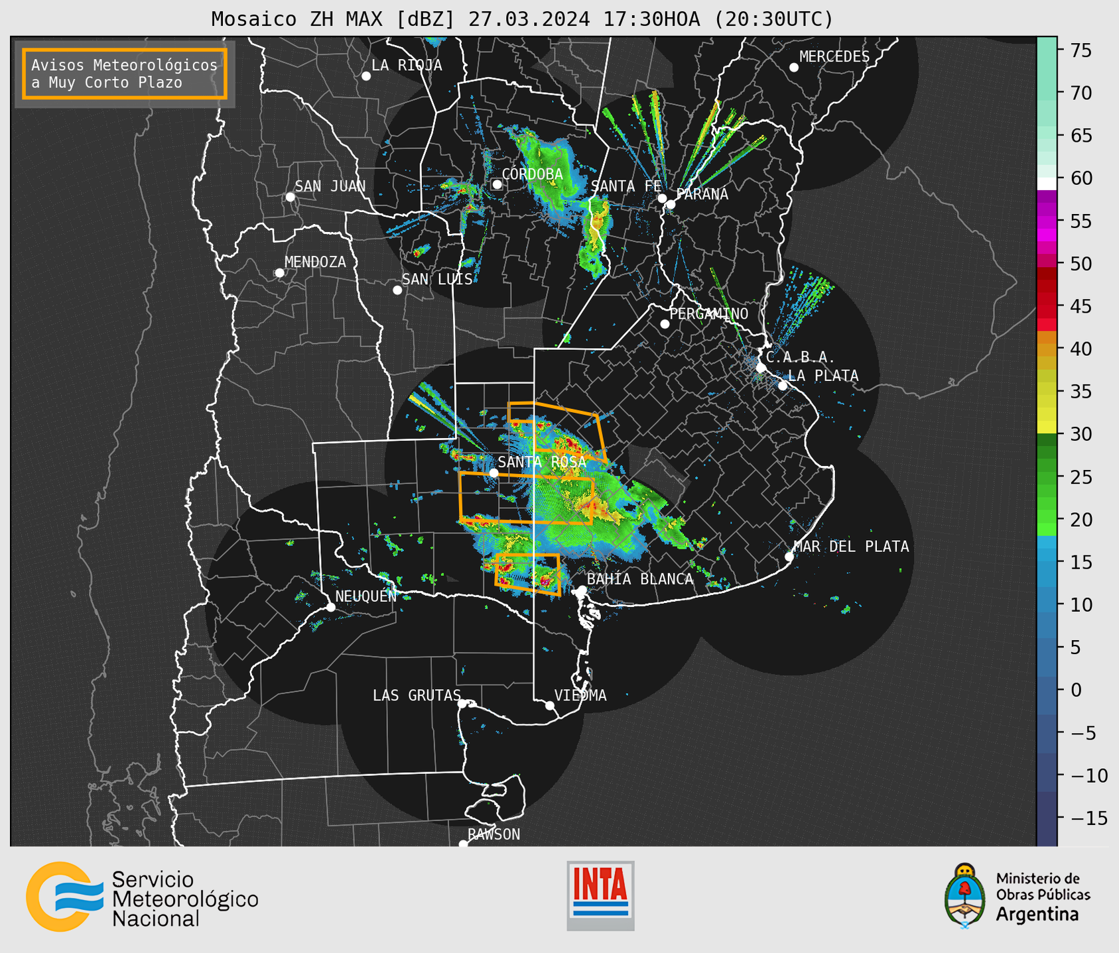Screen dimensions: 1119x953
Task: Click the Ministerio de Obras Públicas crest
Action: tap(964, 896)
